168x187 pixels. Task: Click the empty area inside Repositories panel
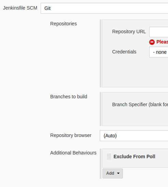(135, 73)
